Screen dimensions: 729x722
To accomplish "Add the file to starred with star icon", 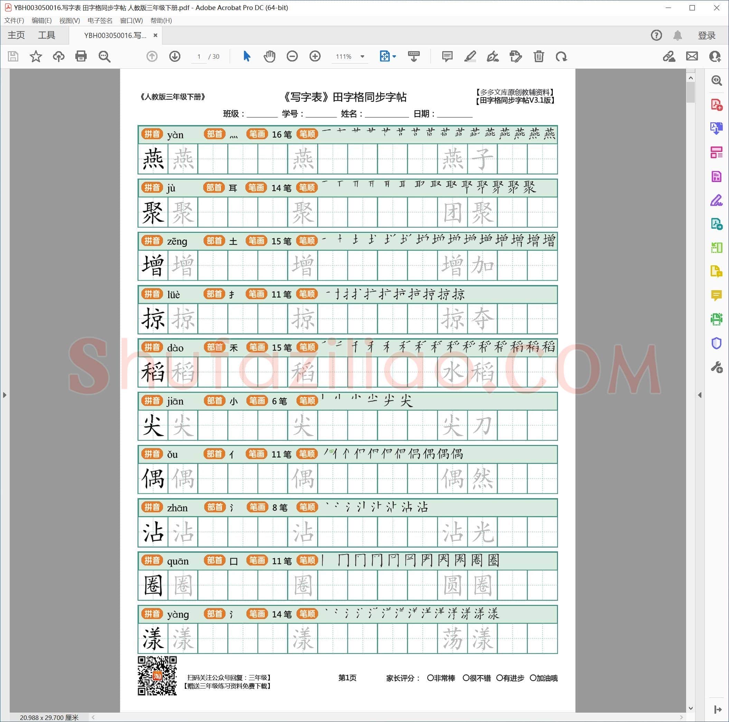I will pyautogui.click(x=36, y=57).
